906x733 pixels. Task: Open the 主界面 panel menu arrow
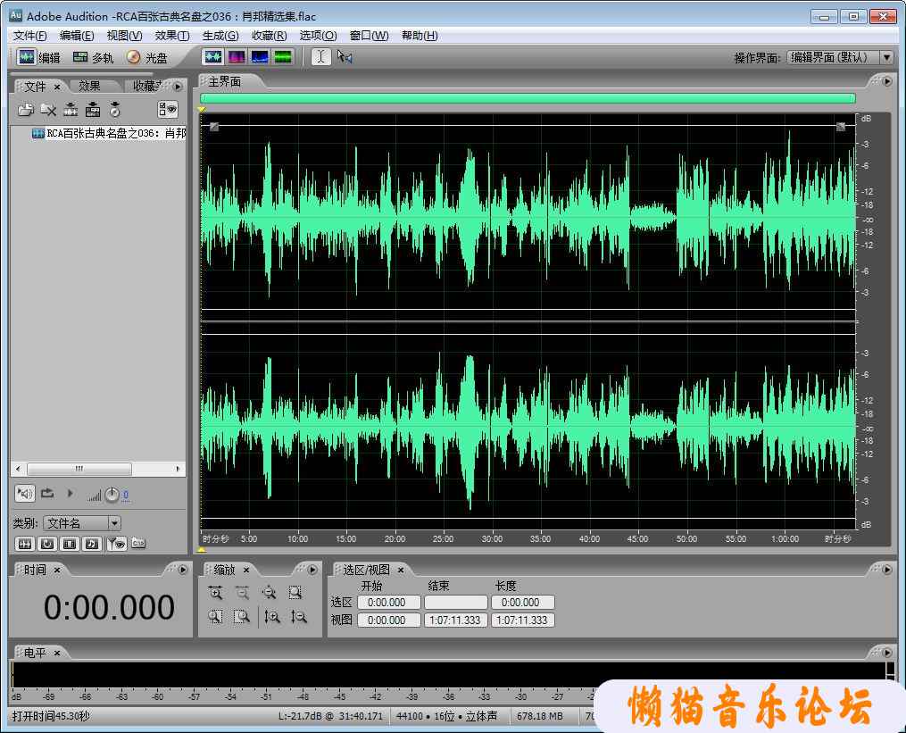pyautogui.click(x=887, y=81)
